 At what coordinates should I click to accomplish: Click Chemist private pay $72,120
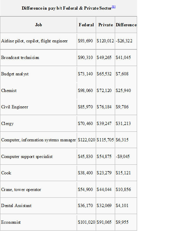point(104,91)
